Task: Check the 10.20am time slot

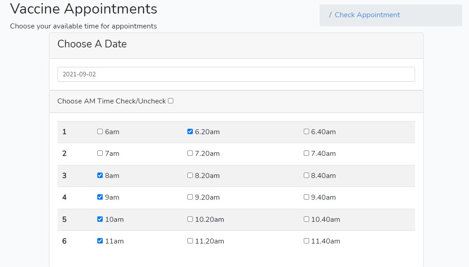Action: pyautogui.click(x=190, y=219)
